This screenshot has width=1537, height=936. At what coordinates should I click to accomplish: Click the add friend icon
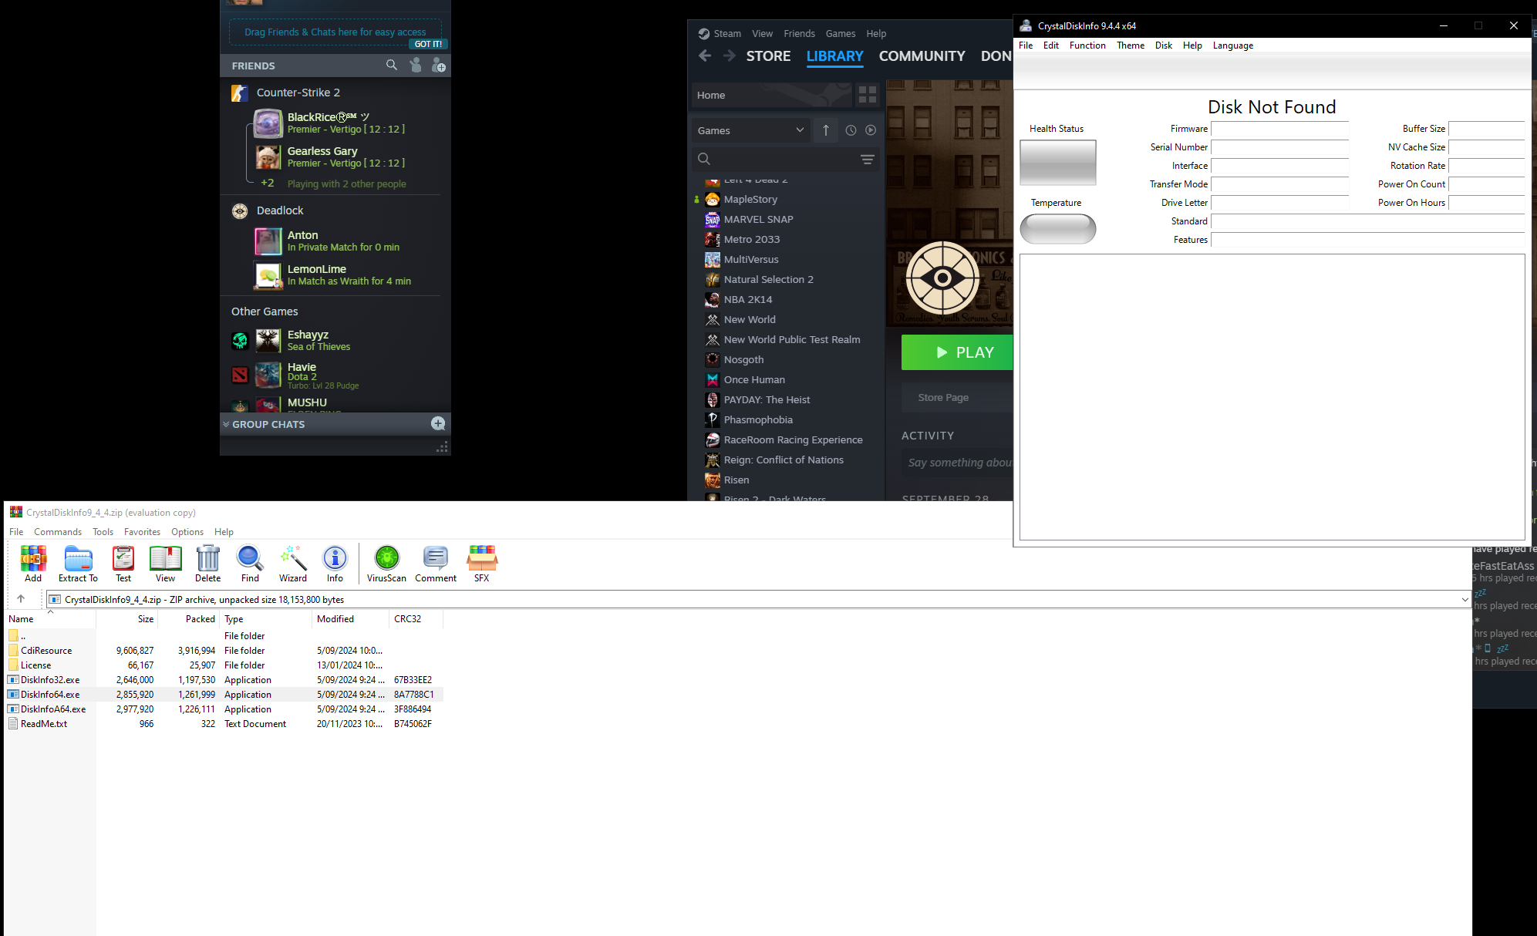[438, 66]
